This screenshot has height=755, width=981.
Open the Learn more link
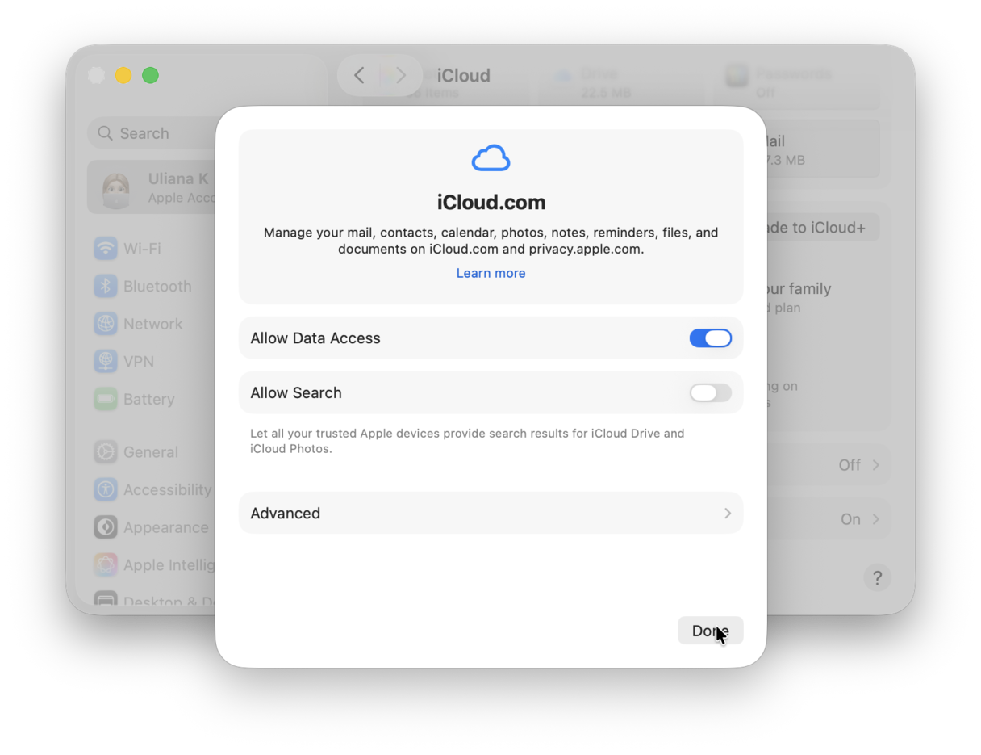[490, 273]
